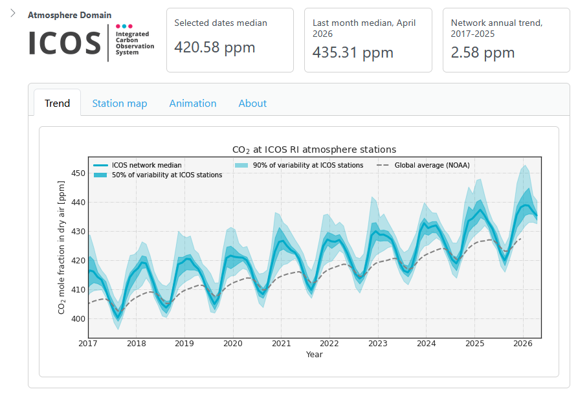Image resolution: width=578 pixels, height=398 pixels.
Task: Click the Last month median, April 2026 label
Action: (x=364, y=28)
